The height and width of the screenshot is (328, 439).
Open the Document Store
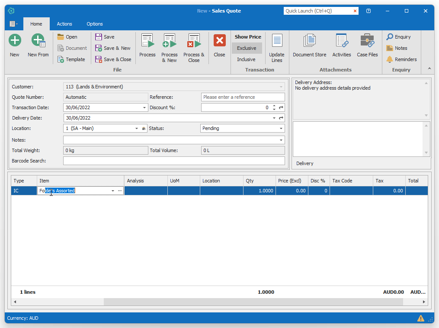pyautogui.click(x=309, y=41)
